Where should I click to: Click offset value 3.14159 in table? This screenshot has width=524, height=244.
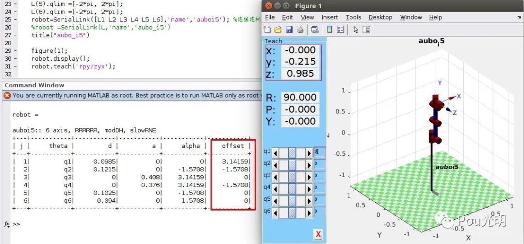[x=236, y=162]
